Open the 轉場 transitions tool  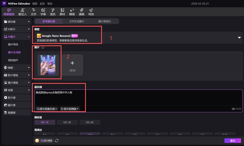click(x=72, y=12)
